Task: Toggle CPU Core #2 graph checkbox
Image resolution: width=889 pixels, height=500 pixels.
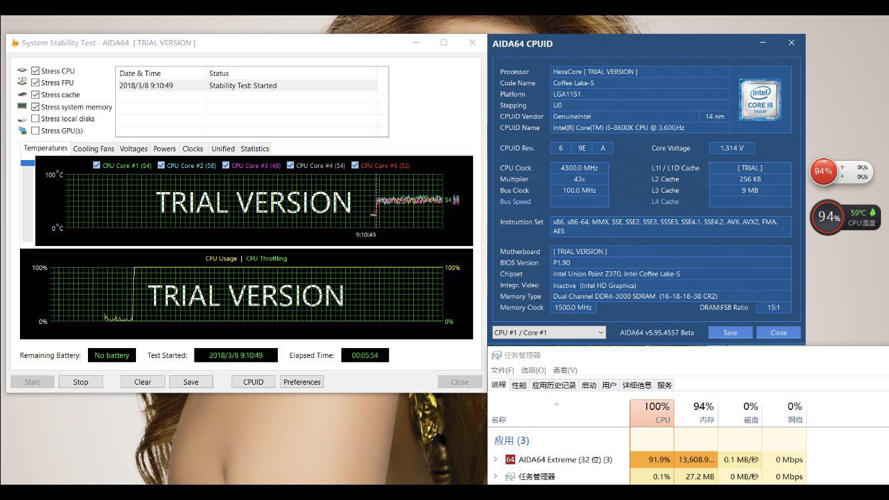Action: pyautogui.click(x=161, y=165)
